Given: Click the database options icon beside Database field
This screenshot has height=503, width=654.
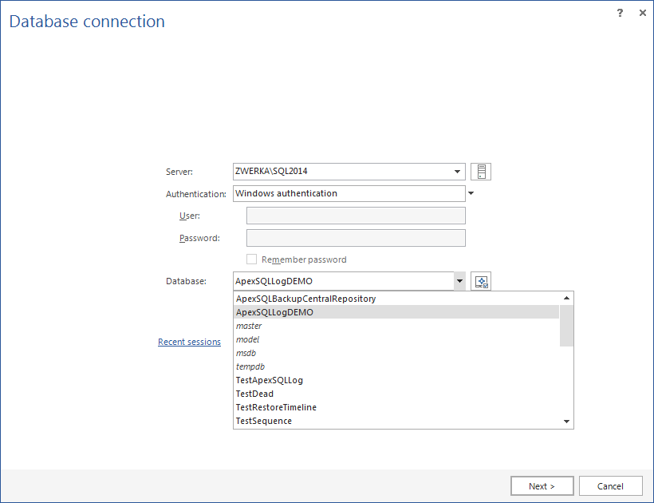Looking at the screenshot, I should tap(481, 281).
